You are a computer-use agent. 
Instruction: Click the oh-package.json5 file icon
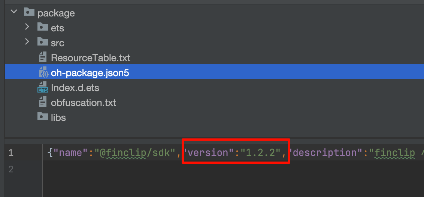[x=43, y=72]
